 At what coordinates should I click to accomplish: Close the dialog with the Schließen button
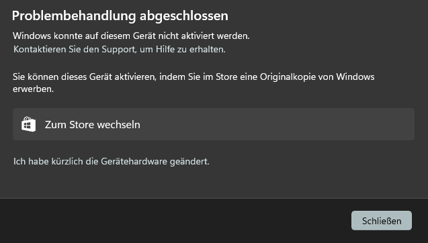[x=382, y=221]
